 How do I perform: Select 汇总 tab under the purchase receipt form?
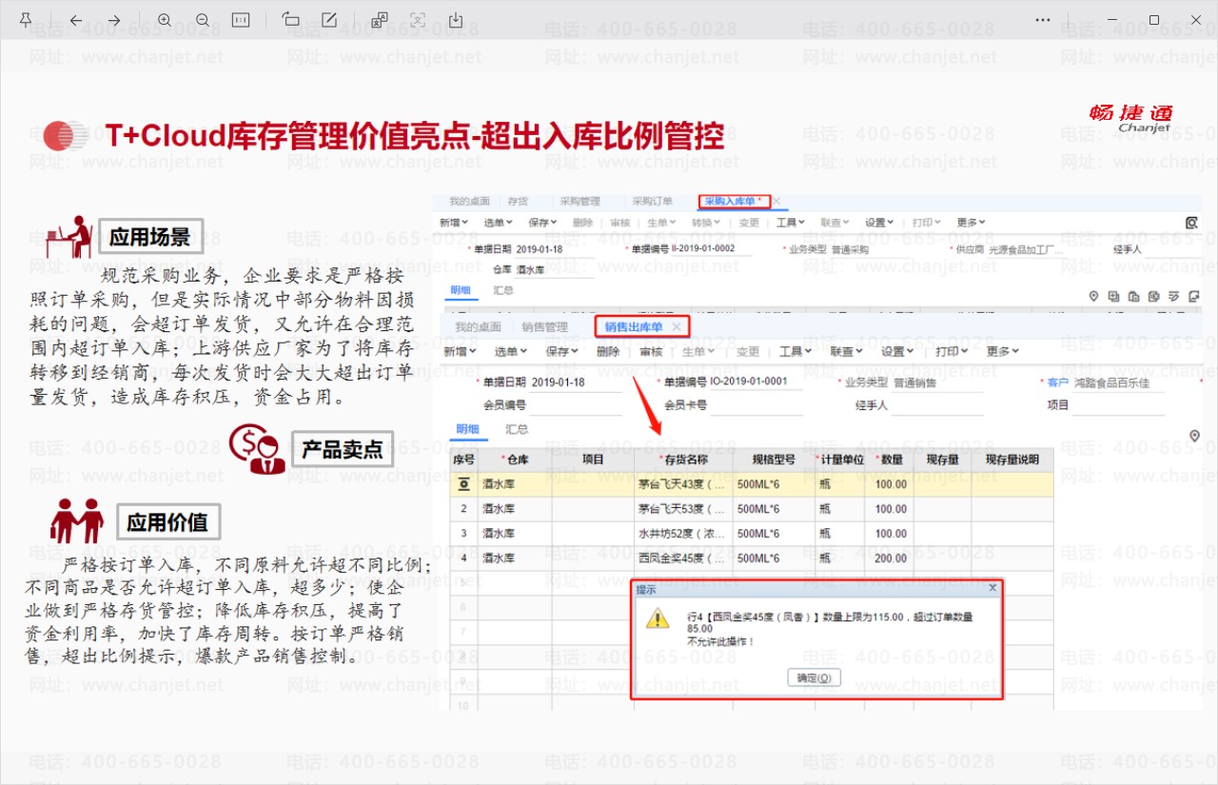[503, 290]
